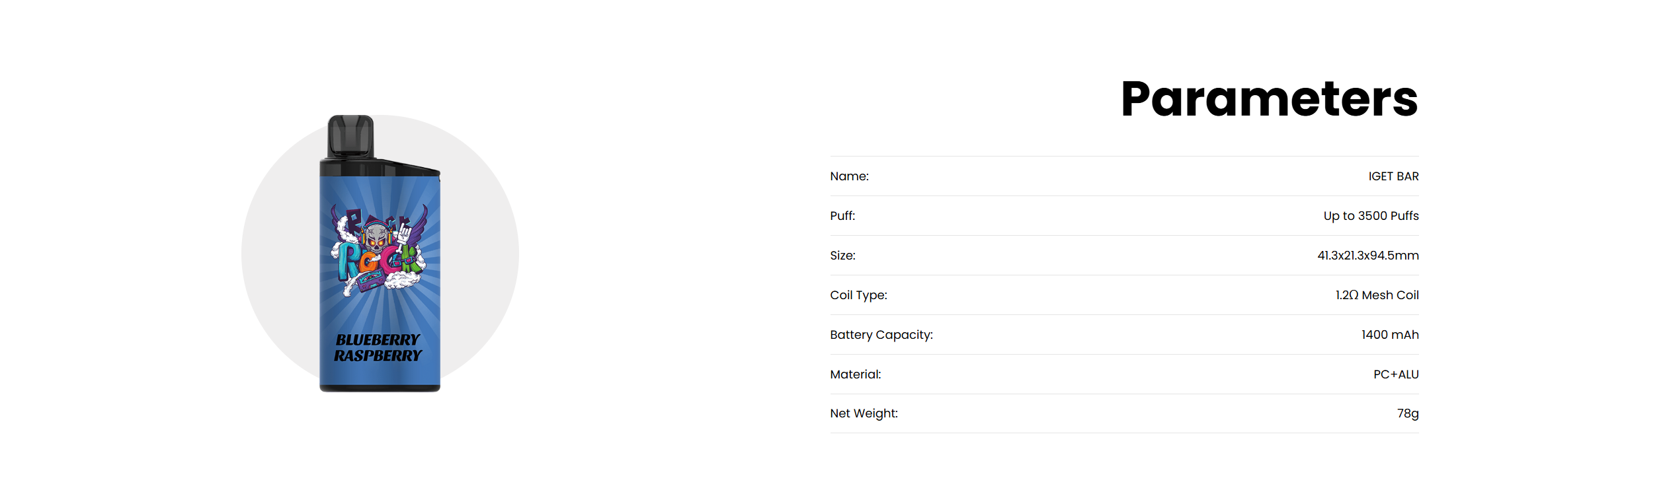
Task: Click the 78g weight value
Action: pyautogui.click(x=1408, y=413)
